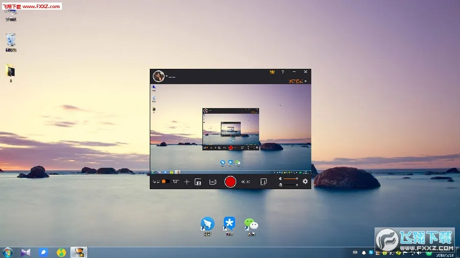
Task: Adjust the microphone volume slider
Action: [x=290, y=185]
